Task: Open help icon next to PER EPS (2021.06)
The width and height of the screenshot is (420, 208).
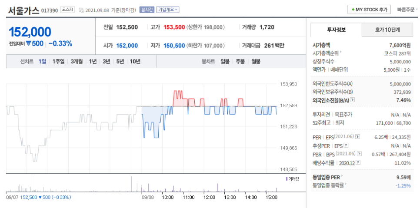Action: [358, 137]
